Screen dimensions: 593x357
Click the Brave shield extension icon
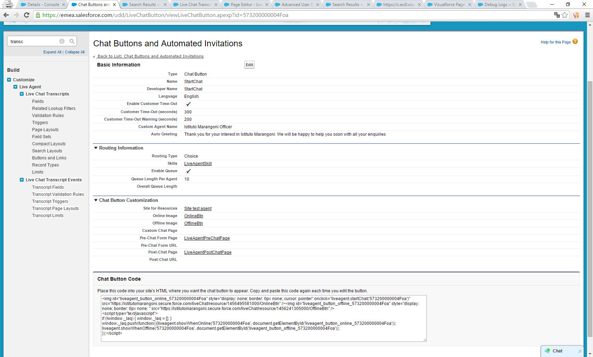click(x=576, y=15)
